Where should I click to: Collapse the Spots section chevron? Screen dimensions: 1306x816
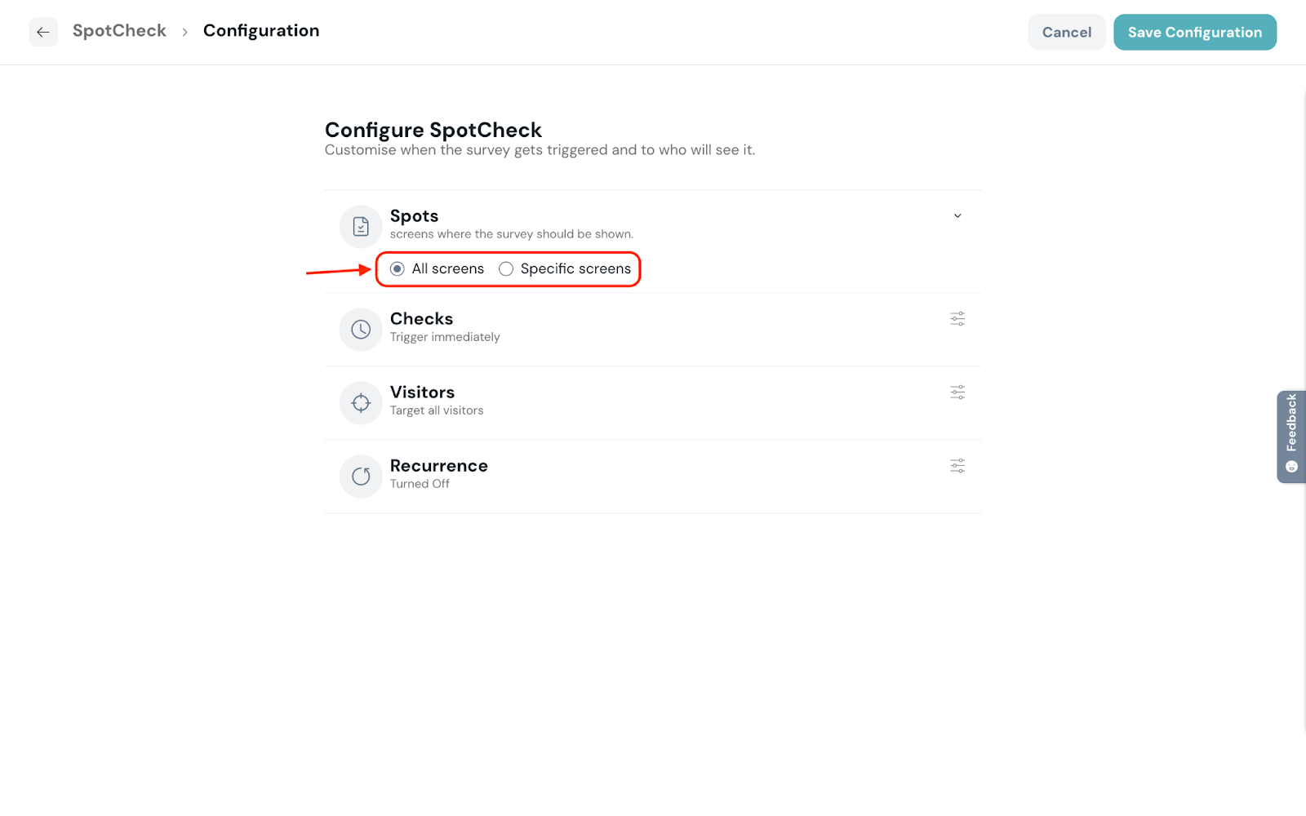957,216
